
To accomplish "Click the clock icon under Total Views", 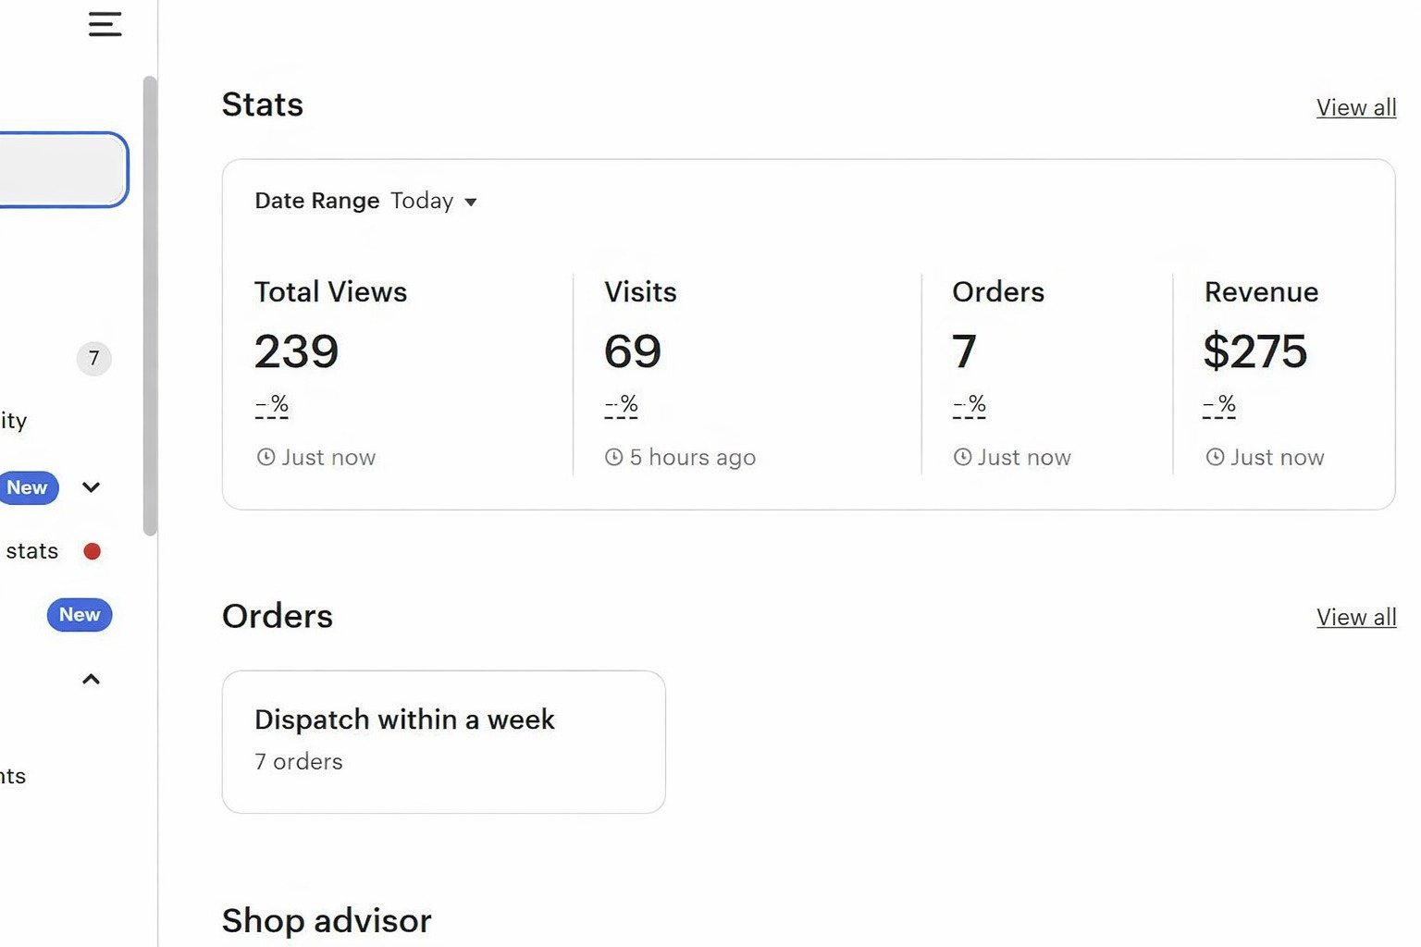I will 266,457.
